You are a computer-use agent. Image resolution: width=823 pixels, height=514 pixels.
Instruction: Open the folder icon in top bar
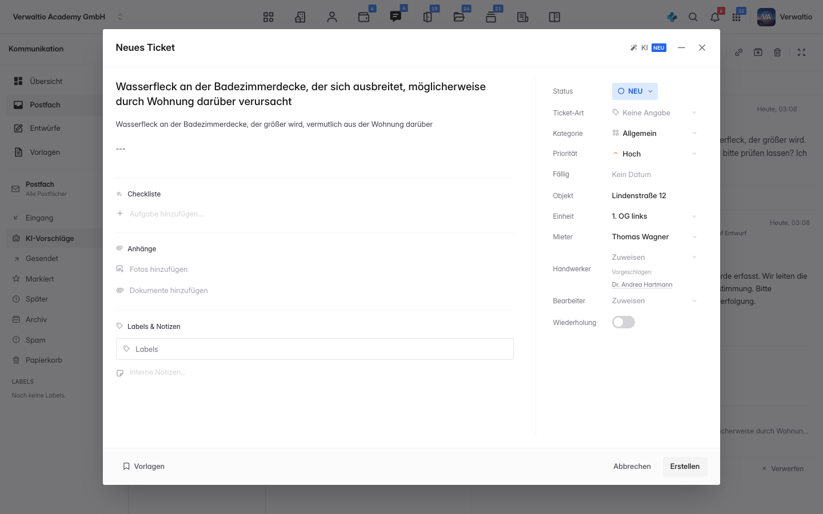(459, 17)
